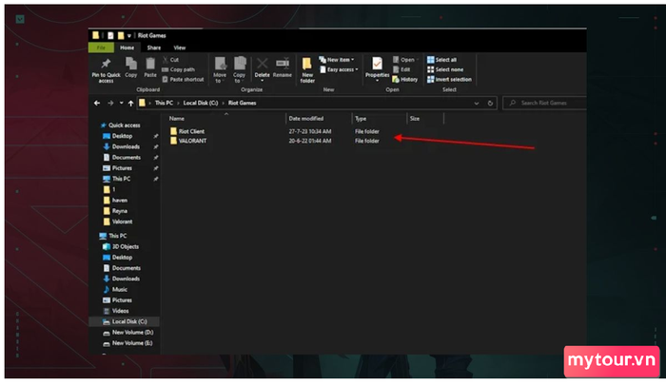
Task: Open New Volume (E:) in the sidebar
Action: 127,343
